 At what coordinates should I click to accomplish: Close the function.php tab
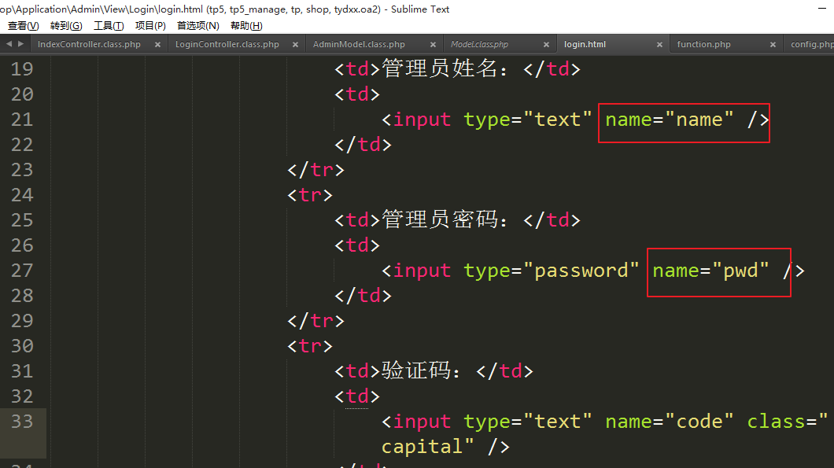[x=773, y=45]
